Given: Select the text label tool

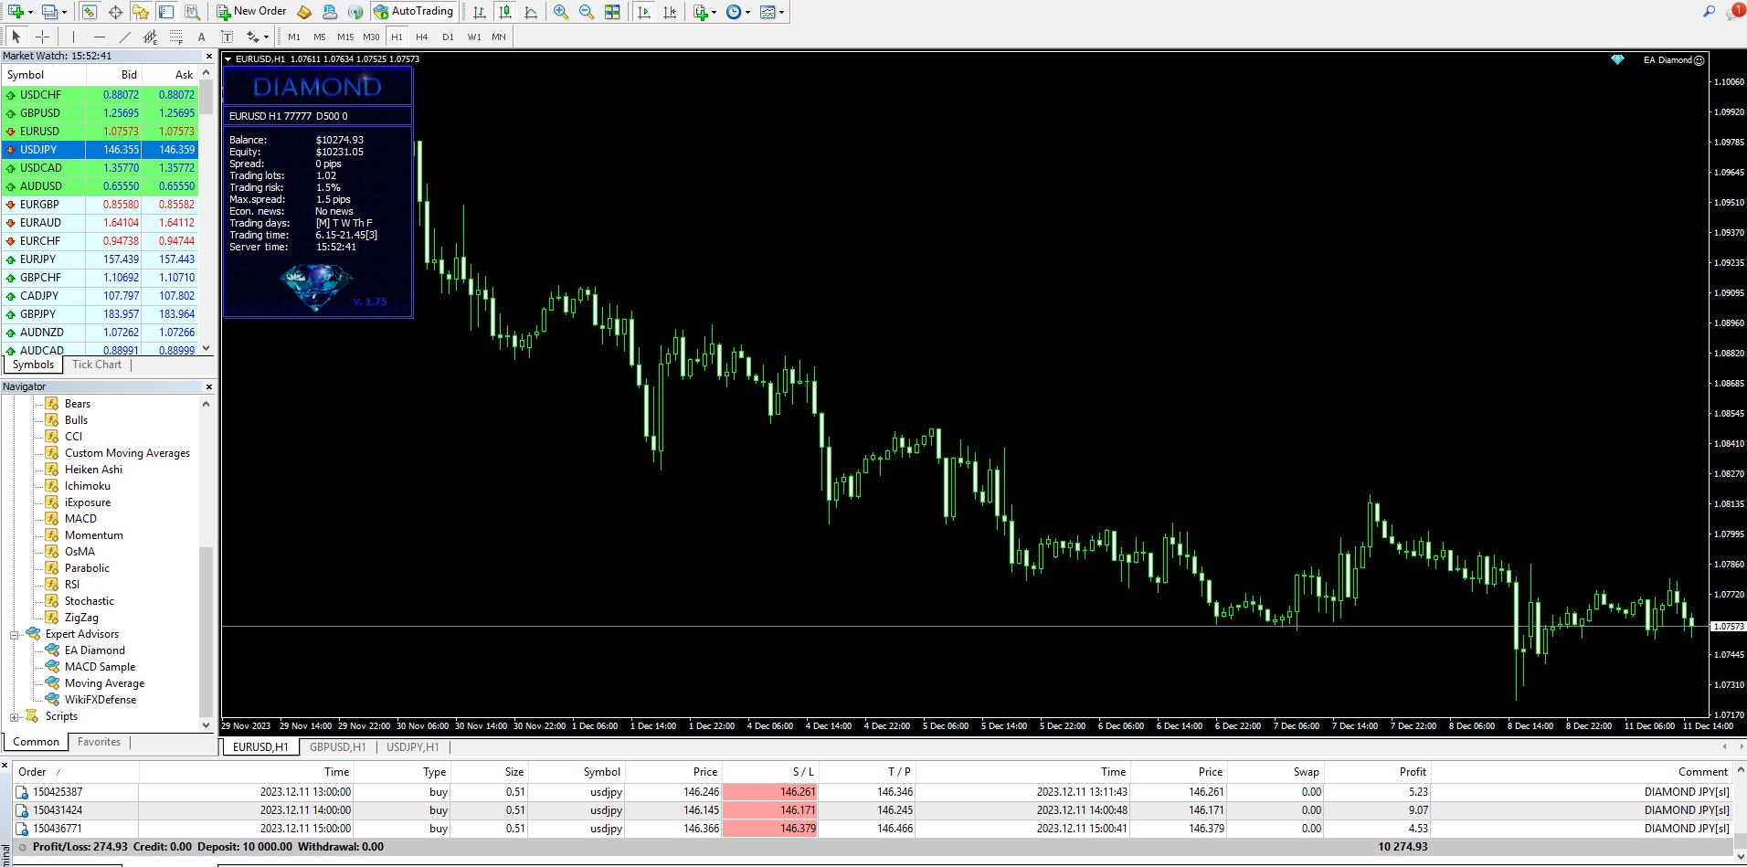Looking at the screenshot, I should [227, 37].
